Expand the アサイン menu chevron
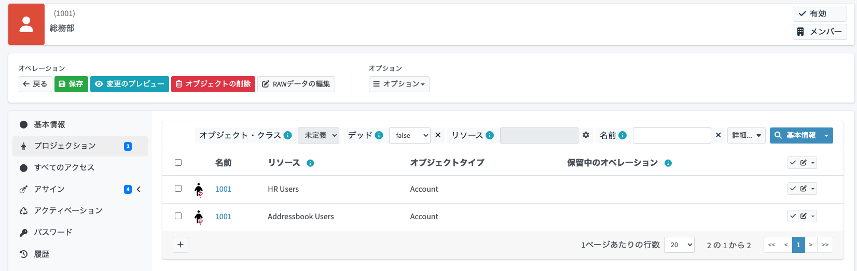The image size is (857, 271). [x=139, y=190]
